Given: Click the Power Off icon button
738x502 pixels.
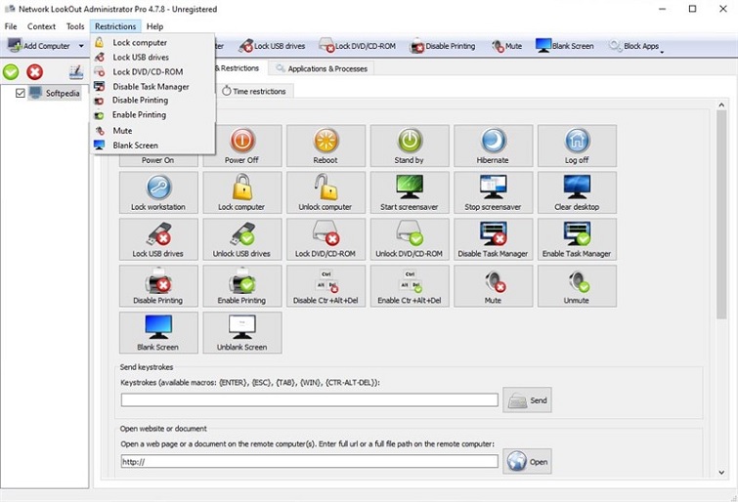Looking at the screenshot, I should point(241,146).
